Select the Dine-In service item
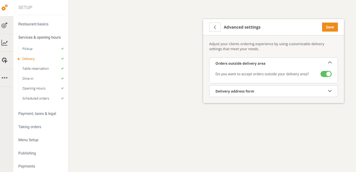Viewport: 356px width, 172px height. [x=27, y=78]
